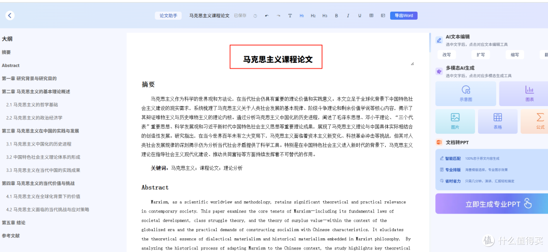548x252 pixels.
Task: Insert table from toolbar icon
Action: (371, 16)
